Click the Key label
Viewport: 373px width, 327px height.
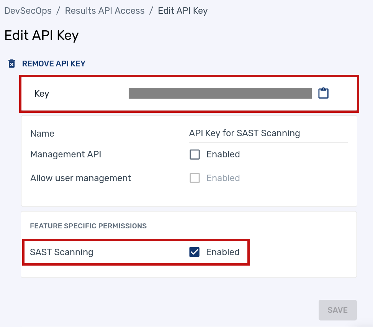(x=41, y=93)
